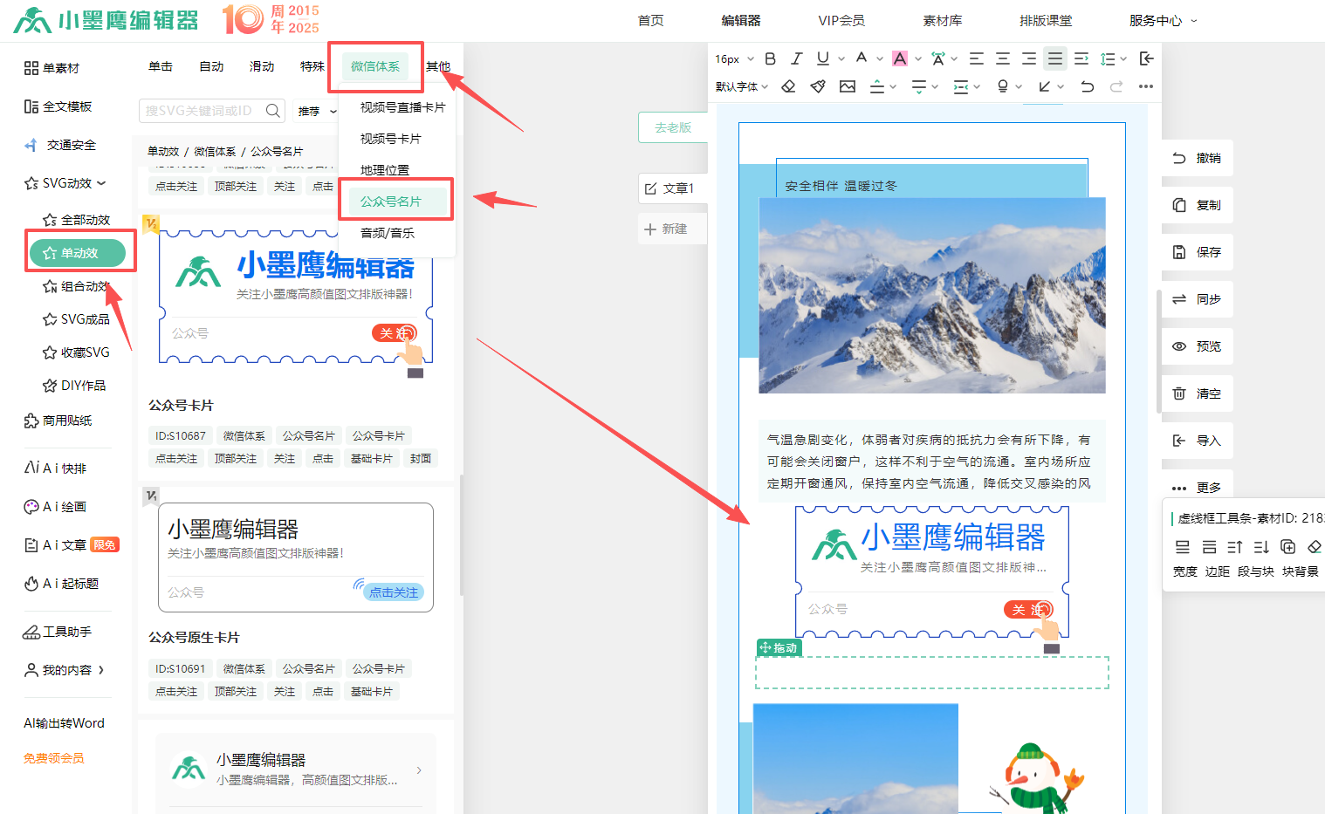The width and height of the screenshot is (1325, 814).
Task: Expand the underline style dropdown arrow
Action: pos(841,59)
